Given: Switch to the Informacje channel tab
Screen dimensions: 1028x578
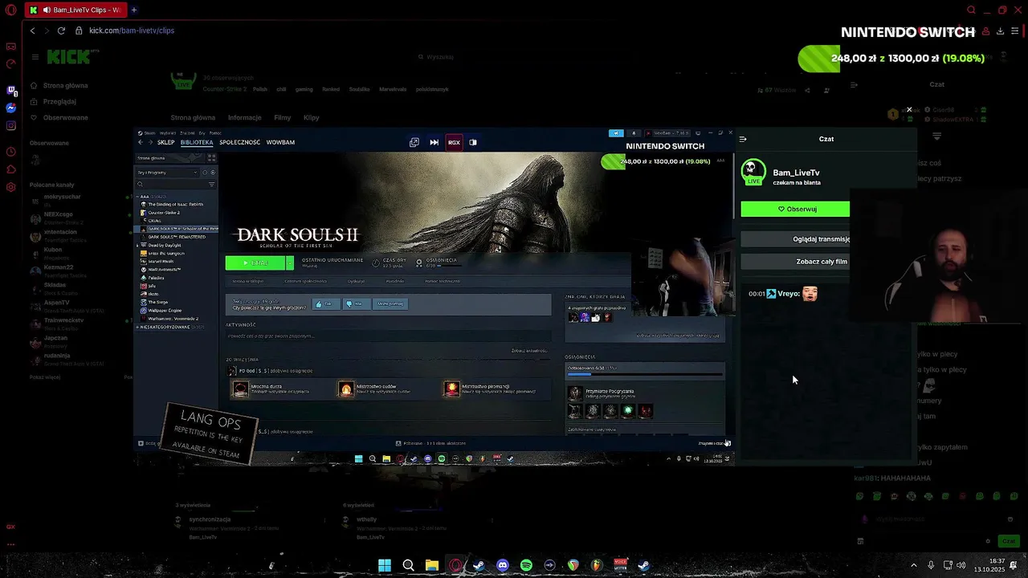Looking at the screenshot, I should [x=244, y=117].
